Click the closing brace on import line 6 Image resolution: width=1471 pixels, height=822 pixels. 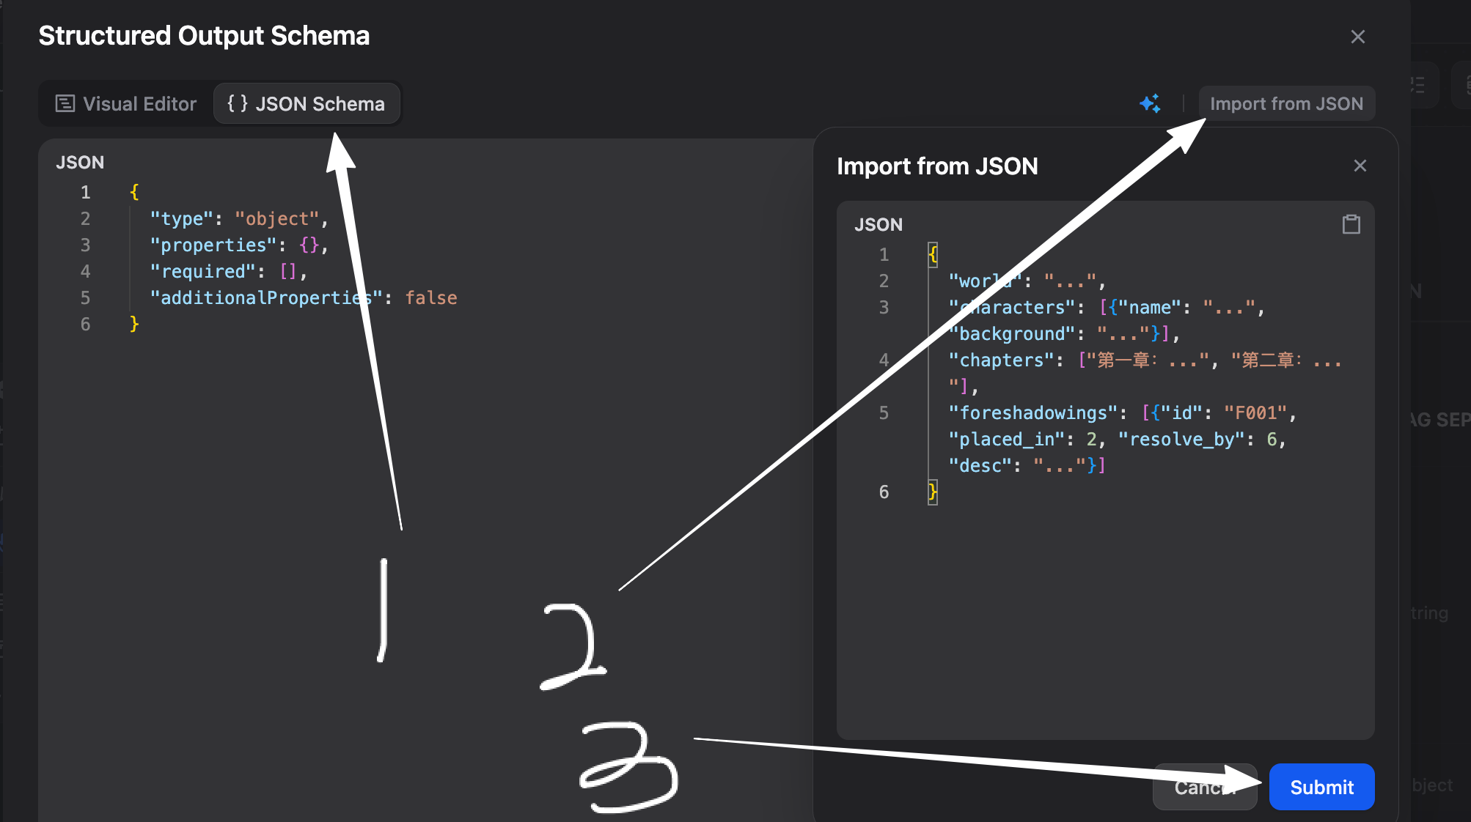tap(933, 492)
